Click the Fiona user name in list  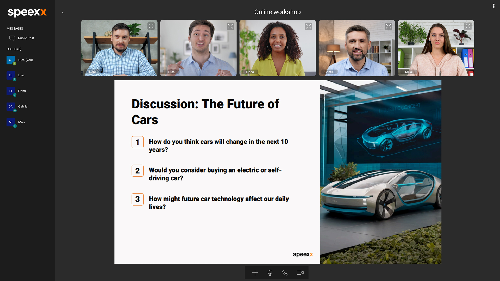tap(22, 91)
